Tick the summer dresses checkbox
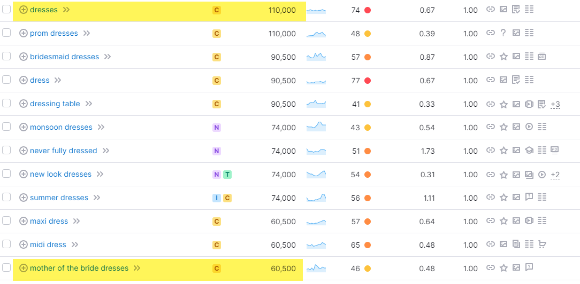The height and width of the screenshot is (284, 580). 6,198
